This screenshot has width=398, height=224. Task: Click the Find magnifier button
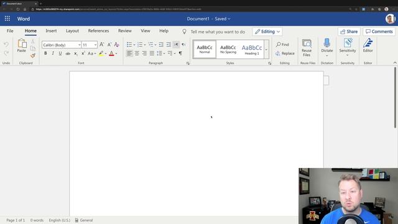[x=282, y=44]
